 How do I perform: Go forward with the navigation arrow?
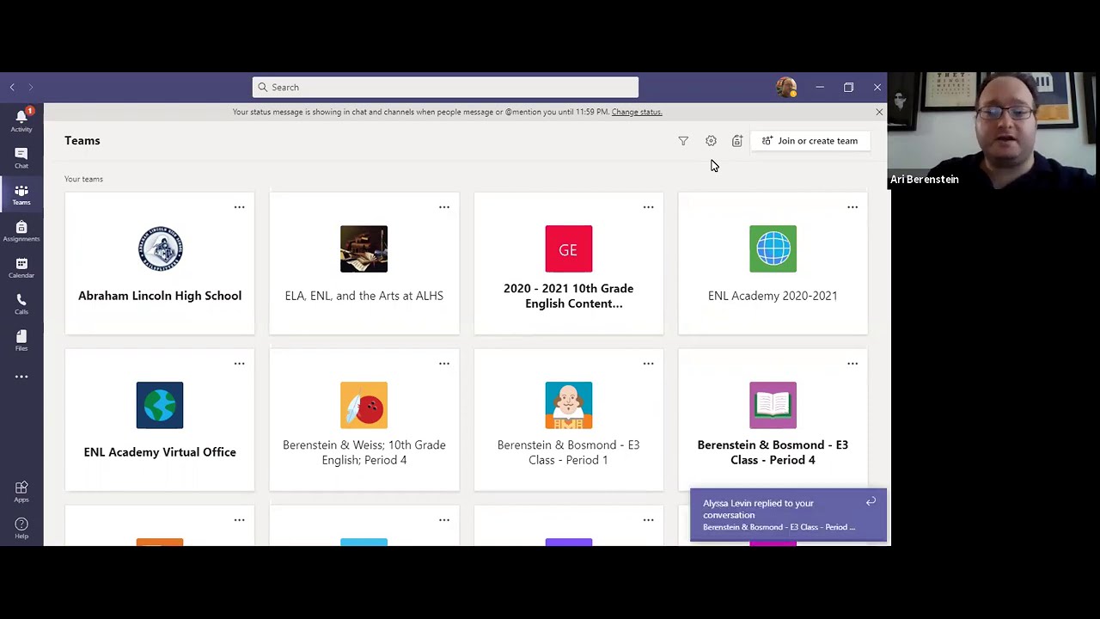click(x=30, y=87)
